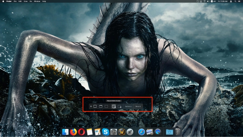Open the File menu
The height and width of the screenshot is (137, 243).
(x=15, y=1)
